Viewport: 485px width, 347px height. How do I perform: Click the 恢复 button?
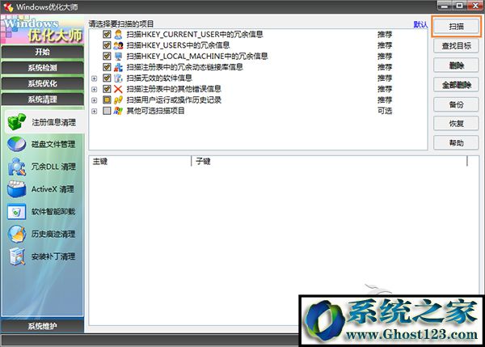pyautogui.click(x=456, y=124)
